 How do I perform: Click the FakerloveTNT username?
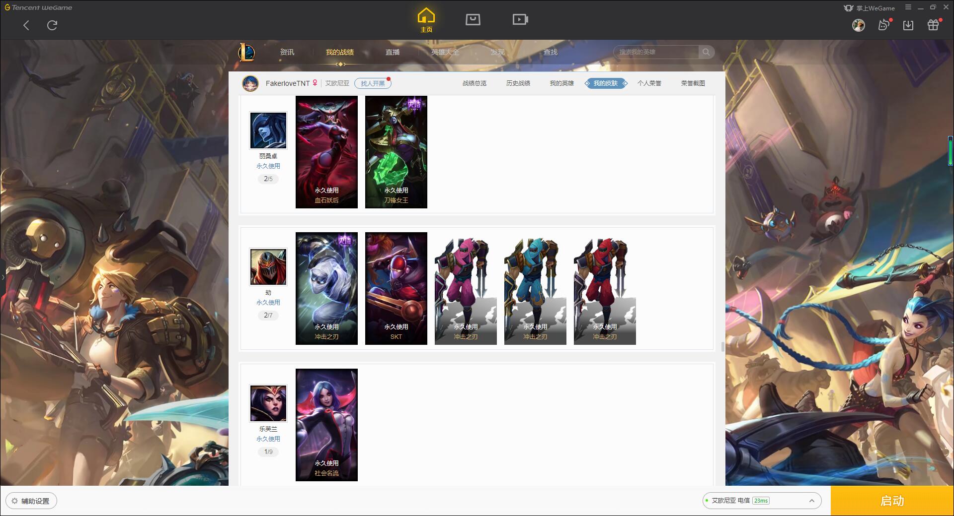[x=288, y=83]
